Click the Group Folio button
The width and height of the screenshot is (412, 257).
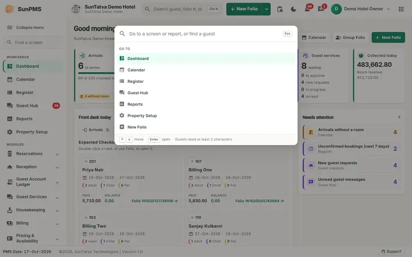(x=351, y=38)
